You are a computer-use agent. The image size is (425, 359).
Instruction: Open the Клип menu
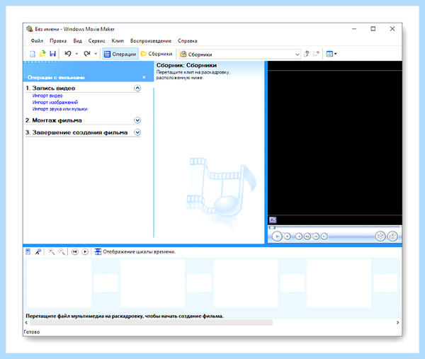coord(118,40)
